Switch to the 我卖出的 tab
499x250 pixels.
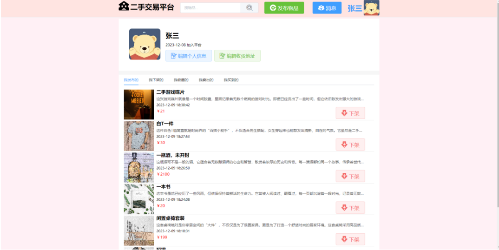206,80
